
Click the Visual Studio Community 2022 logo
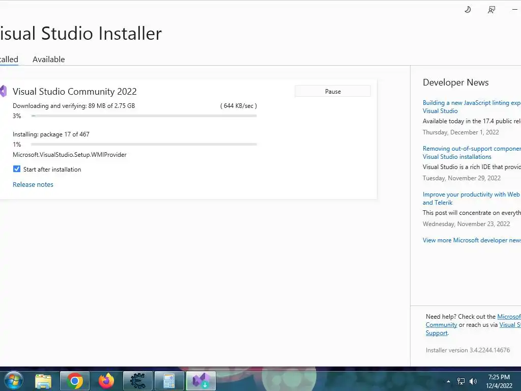[4, 91]
